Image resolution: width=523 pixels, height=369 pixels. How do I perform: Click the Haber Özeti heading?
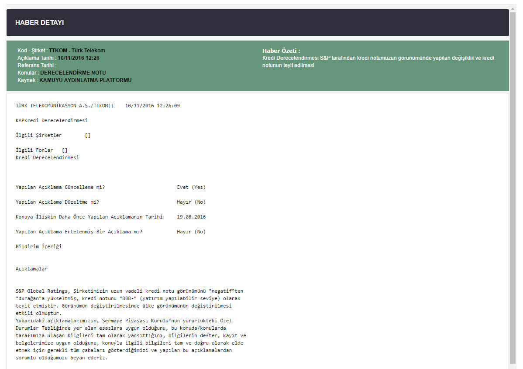pos(281,51)
